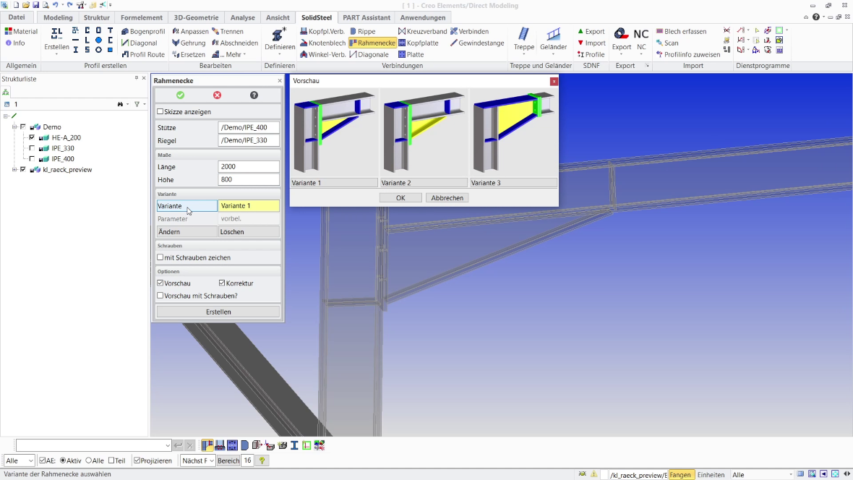853x480 pixels.
Task: Check the IPE_330 part checkbox
Action: [32, 148]
